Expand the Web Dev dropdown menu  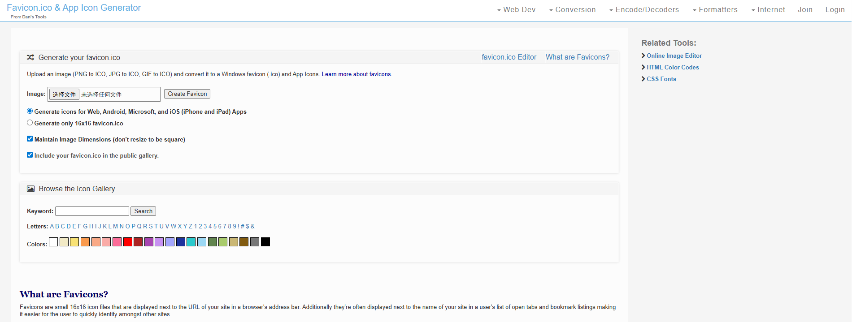pos(516,10)
